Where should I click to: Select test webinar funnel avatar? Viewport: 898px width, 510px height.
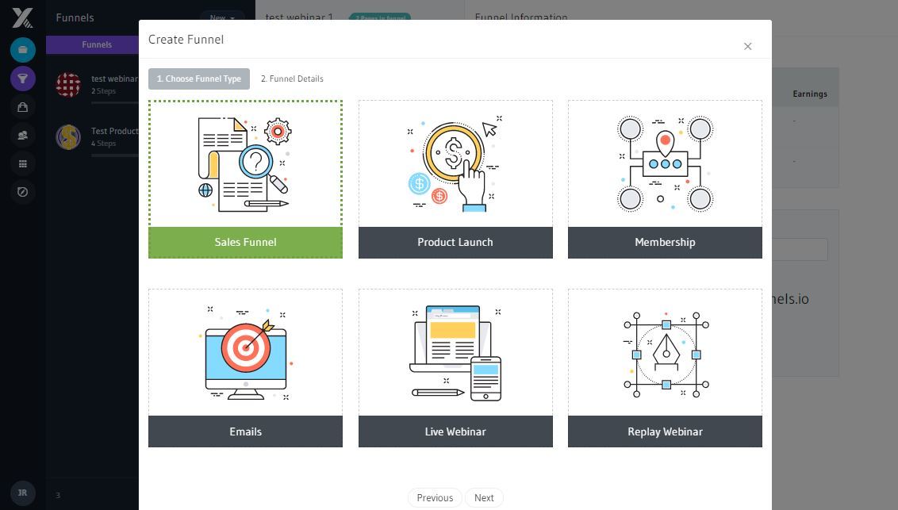68,85
